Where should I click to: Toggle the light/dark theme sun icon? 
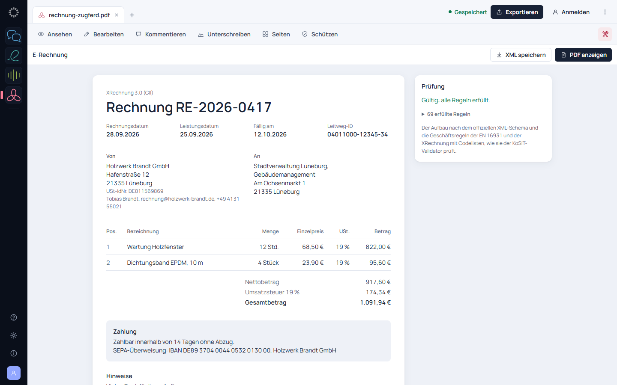14,335
